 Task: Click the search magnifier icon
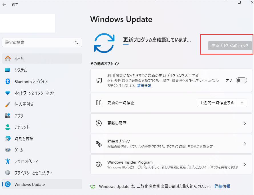click(76, 43)
